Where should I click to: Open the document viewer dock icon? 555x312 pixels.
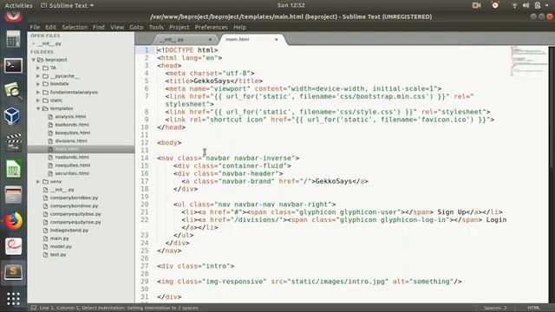tap(13, 246)
